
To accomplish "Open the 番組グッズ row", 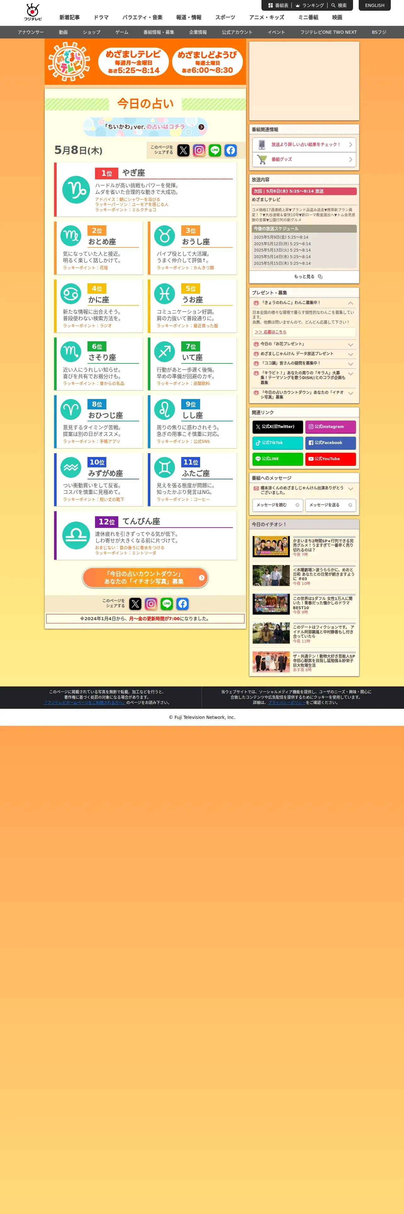I will 304,159.
